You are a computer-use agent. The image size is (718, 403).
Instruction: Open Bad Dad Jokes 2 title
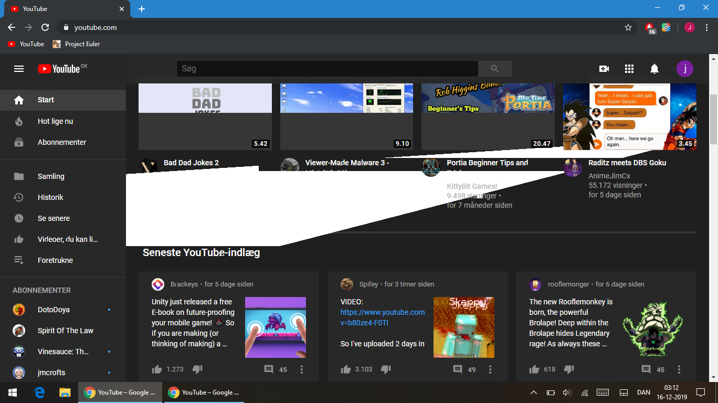192,163
